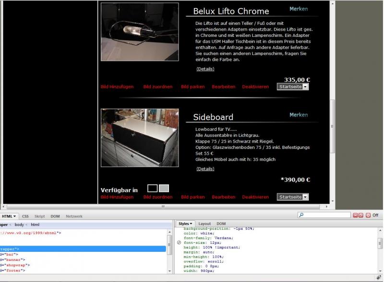This screenshot has height=282, width=384.
Task: Switch to the Layout side panel tab
Action: pos(204,224)
